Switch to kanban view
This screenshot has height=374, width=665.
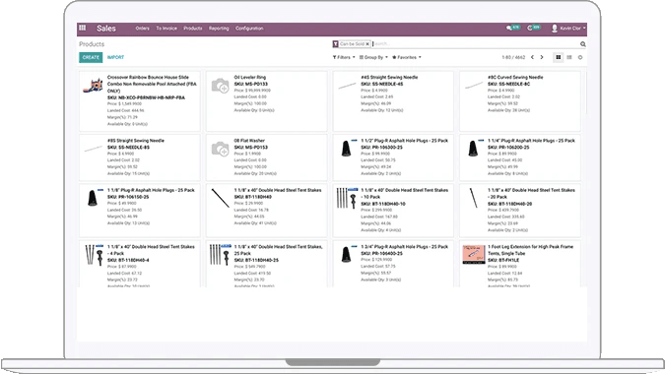[x=559, y=57]
